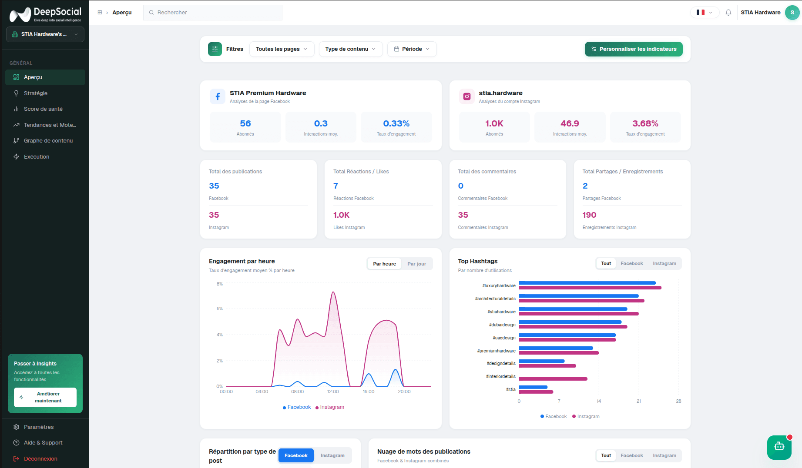Open the chatbot assistant button

(779, 447)
